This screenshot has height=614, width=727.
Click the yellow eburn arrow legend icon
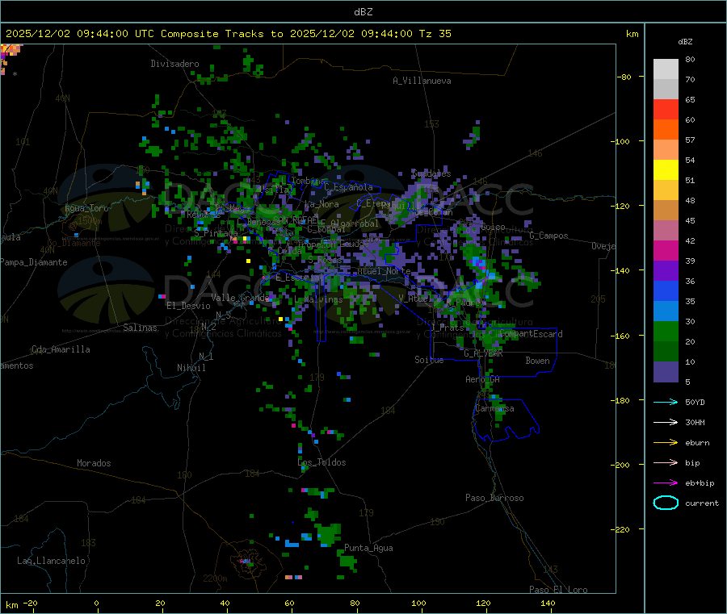pos(666,443)
